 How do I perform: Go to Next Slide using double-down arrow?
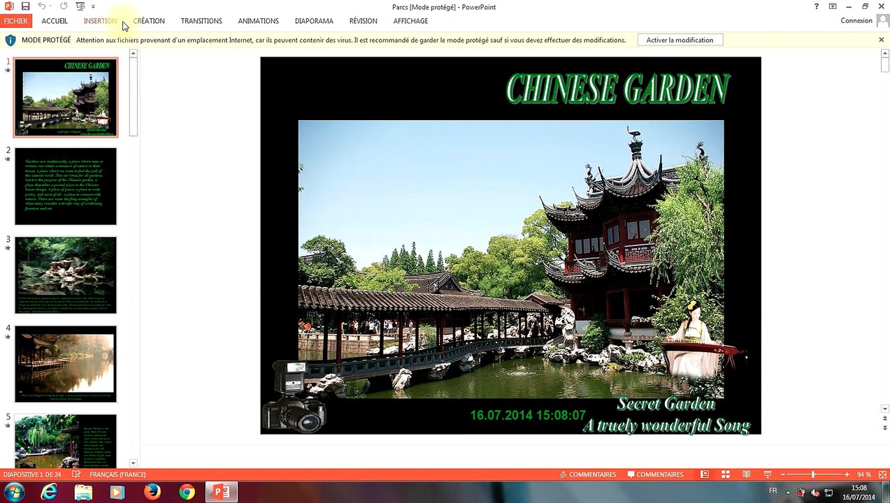tap(885, 428)
